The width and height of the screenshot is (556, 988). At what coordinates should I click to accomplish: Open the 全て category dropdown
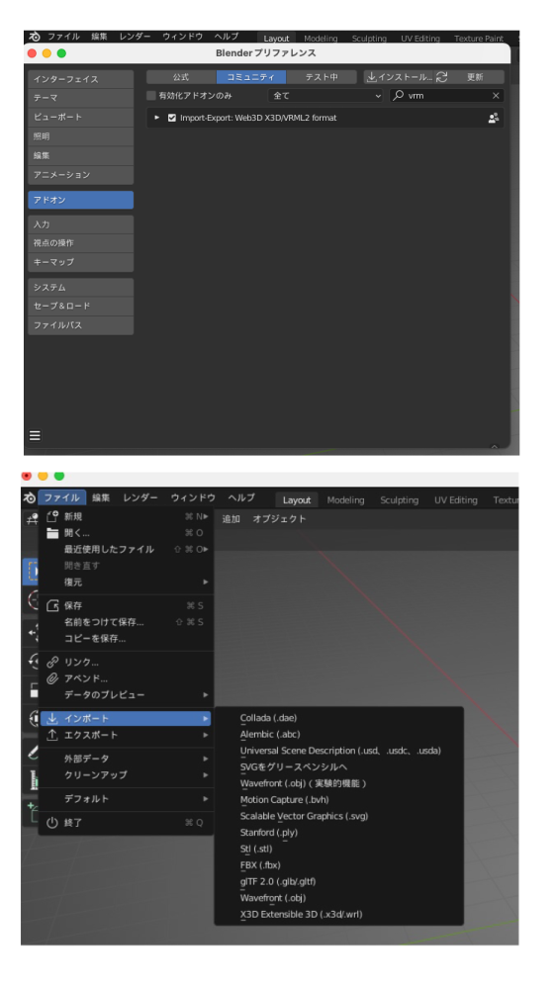[325, 96]
